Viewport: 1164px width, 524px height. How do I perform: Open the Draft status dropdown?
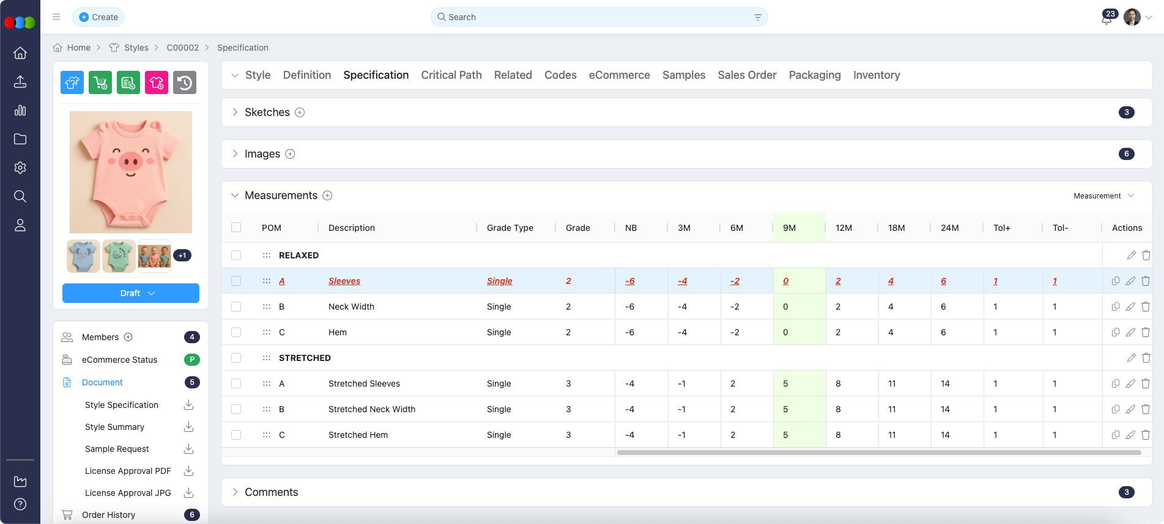[131, 293]
